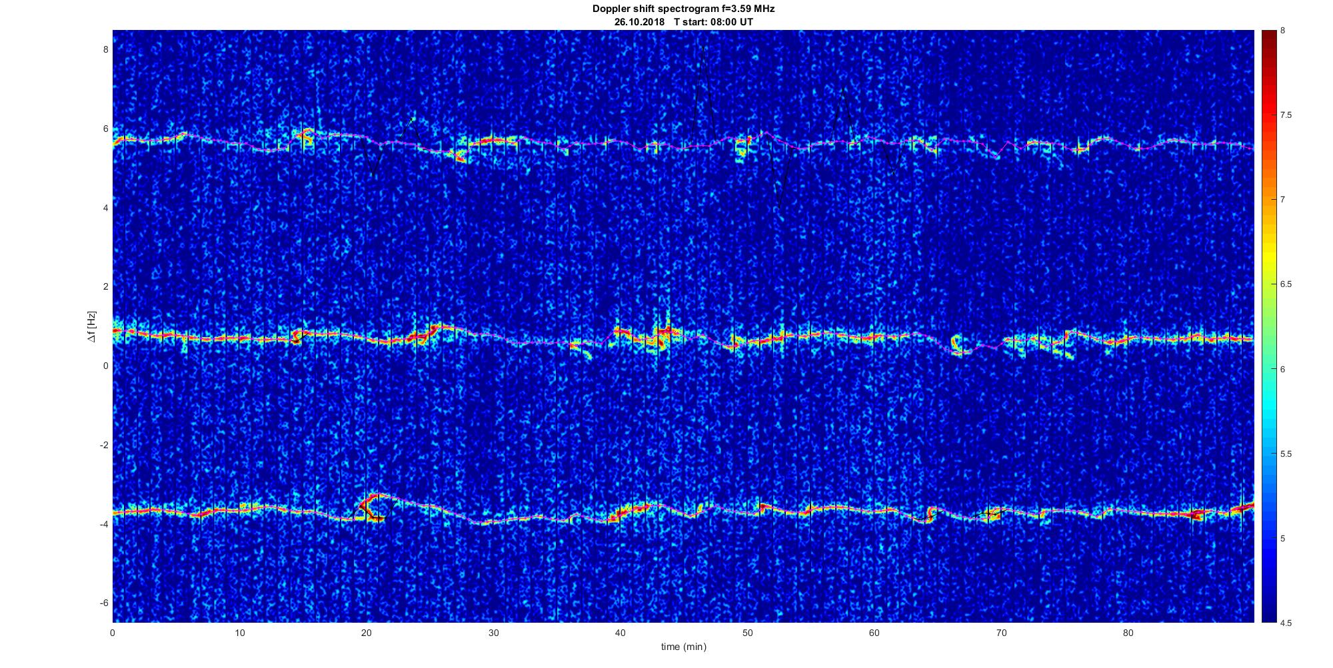
Task: Click the x-axis tick label '10'
Action: point(239,633)
